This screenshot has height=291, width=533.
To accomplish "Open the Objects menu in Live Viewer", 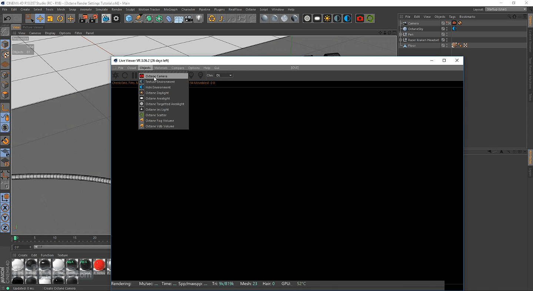I will 145,68.
